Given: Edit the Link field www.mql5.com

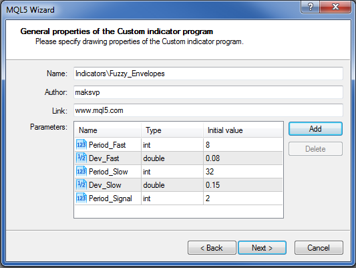Looking at the screenshot, I should 208,110.
